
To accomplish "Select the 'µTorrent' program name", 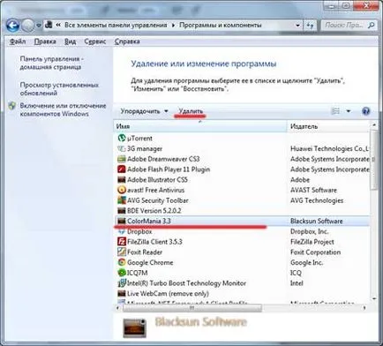I will 139,139.
